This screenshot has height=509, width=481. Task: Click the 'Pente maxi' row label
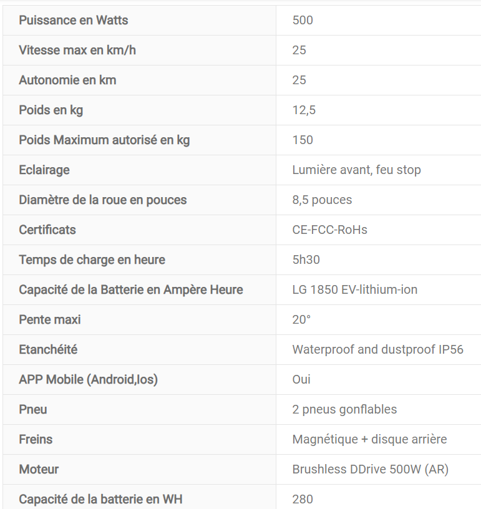coord(50,320)
